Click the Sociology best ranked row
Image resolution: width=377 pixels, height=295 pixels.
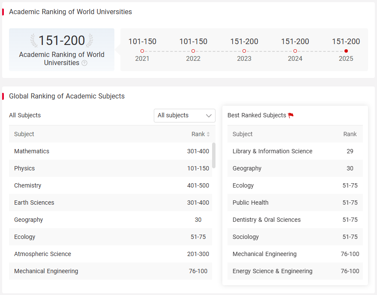[x=295, y=237]
